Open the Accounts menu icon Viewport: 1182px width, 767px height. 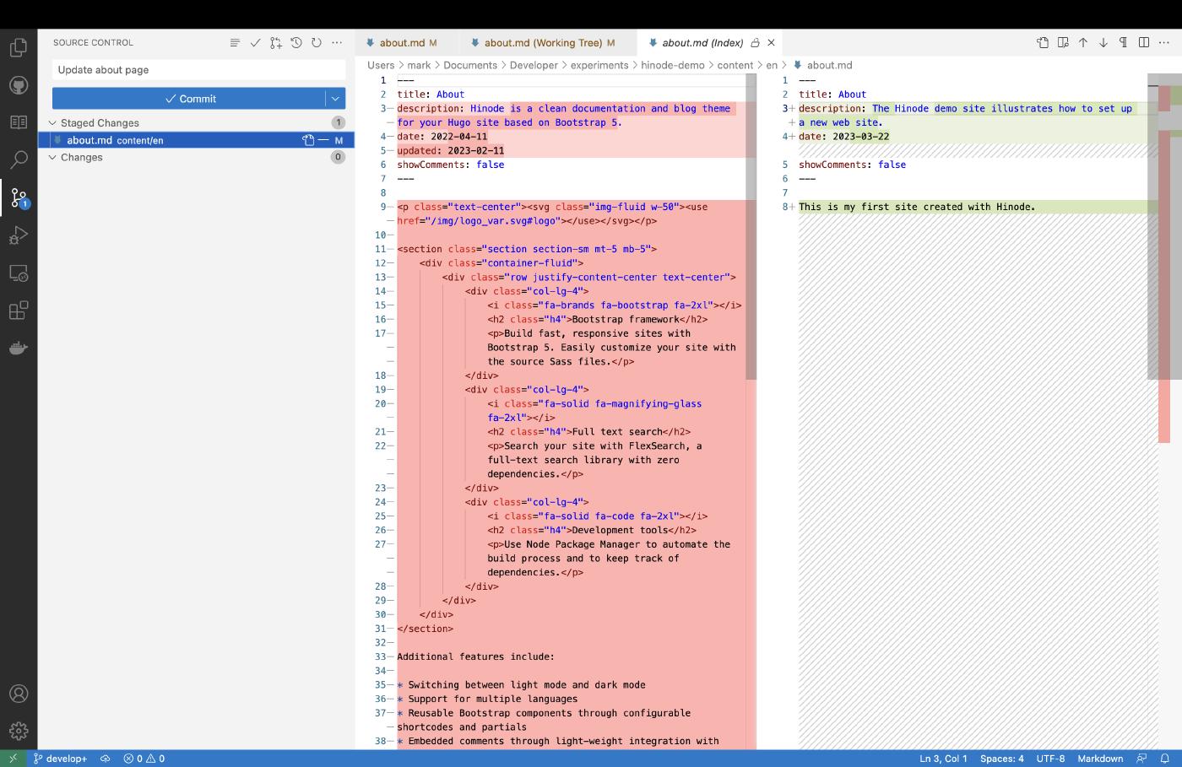[19, 694]
